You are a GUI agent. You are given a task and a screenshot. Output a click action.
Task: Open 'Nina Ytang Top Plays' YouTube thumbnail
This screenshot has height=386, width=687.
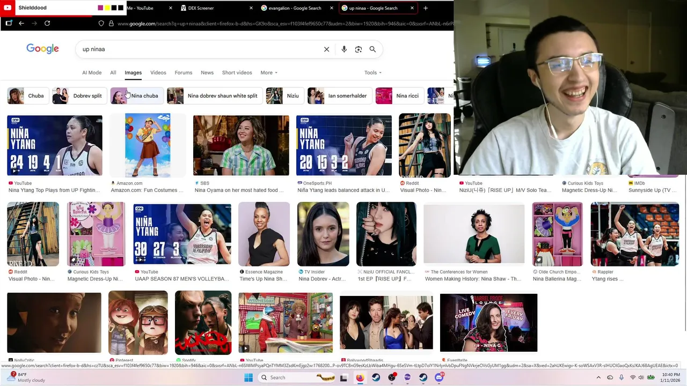pyautogui.click(x=54, y=145)
